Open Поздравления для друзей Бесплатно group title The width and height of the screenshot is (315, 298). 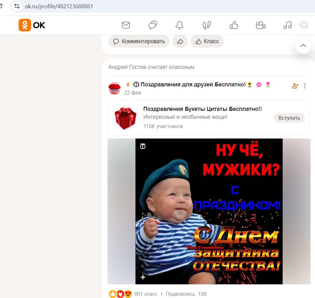point(193,85)
